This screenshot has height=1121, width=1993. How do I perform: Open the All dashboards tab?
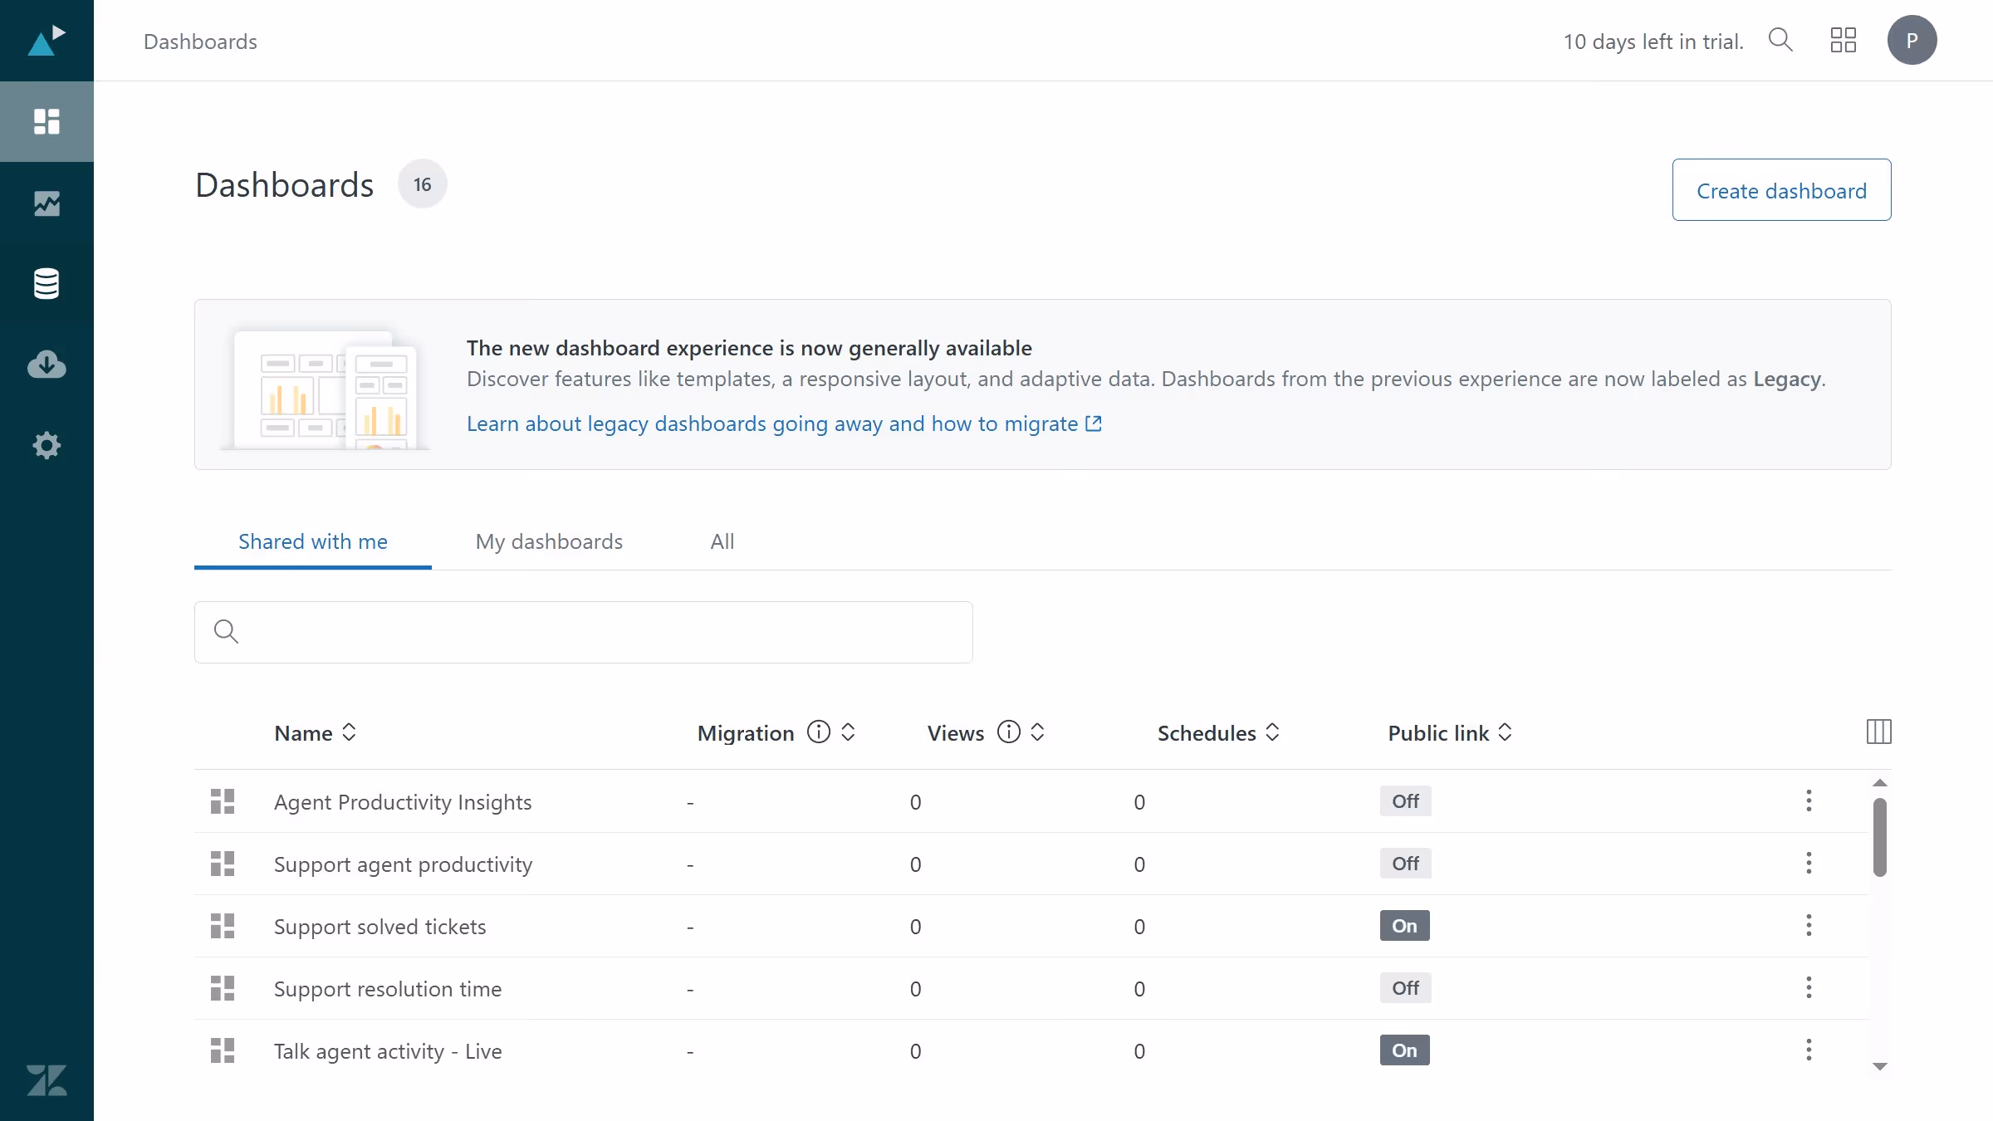click(x=721, y=541)
